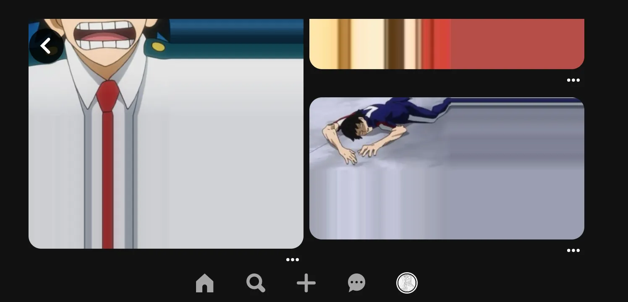Tap the add button between search and messages
Image resolution: width=628 pixels, height=302 pixels.
click(x=306, y=283)
